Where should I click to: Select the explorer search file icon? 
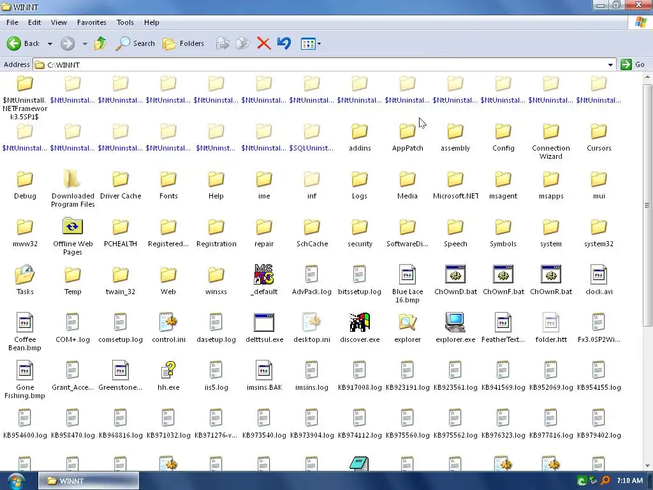click(x=407, y=322)
